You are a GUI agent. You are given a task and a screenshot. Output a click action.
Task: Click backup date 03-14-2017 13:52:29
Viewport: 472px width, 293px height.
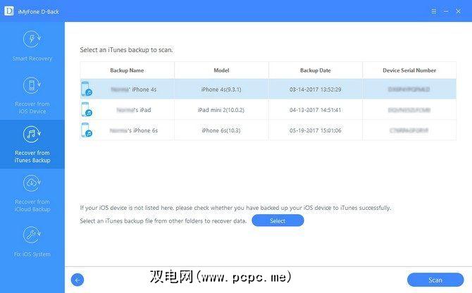point(316,89)
